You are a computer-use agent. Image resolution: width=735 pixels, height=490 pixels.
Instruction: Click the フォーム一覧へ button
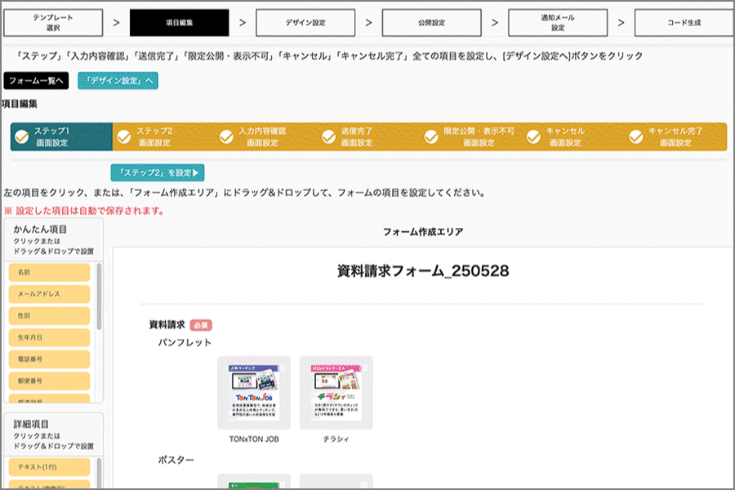pyautogui.click(x=37, y=81)
